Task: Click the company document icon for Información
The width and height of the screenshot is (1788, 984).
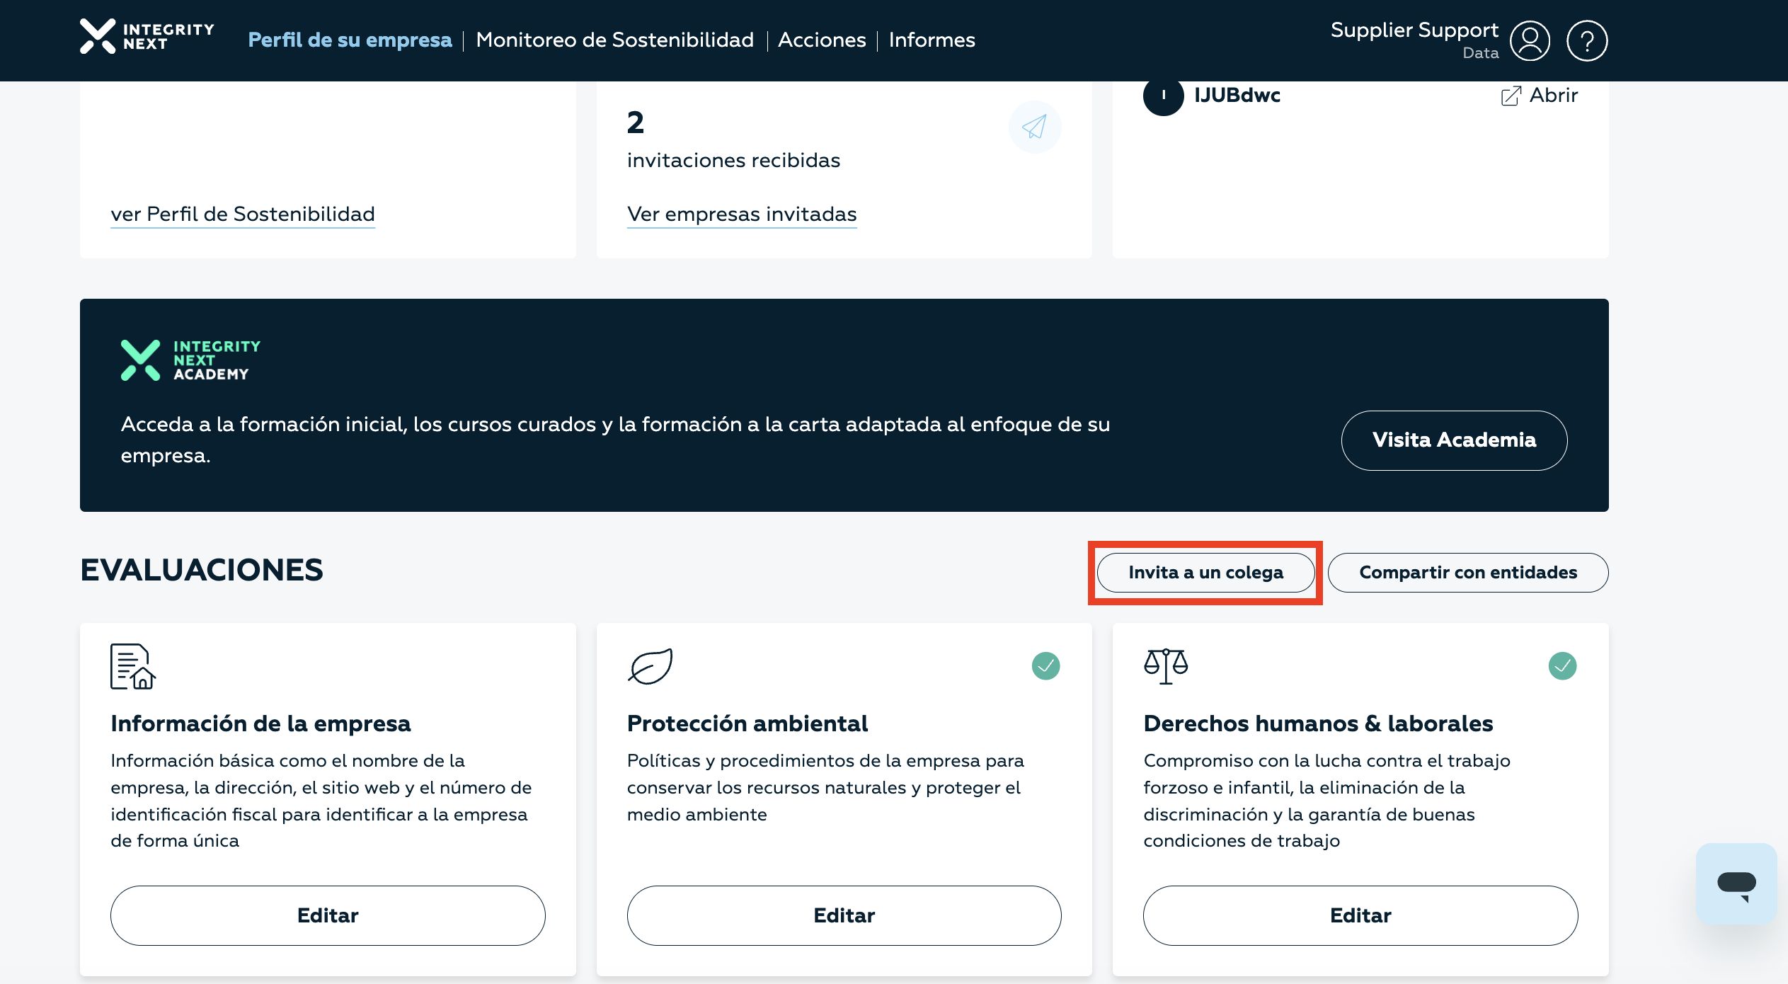Action: pos(132,666)
